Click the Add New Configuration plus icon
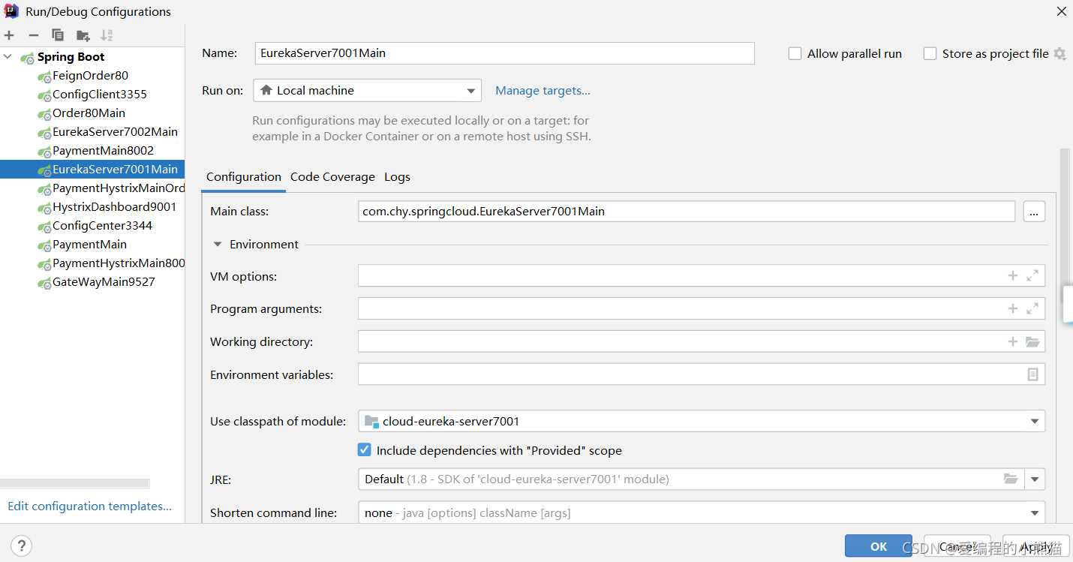This screenshot has height=562, width=1073. coord(9,35)
